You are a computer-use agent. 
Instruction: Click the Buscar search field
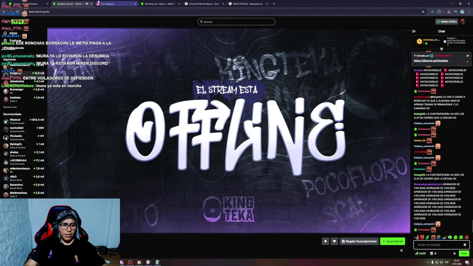[x=236, y=21]
